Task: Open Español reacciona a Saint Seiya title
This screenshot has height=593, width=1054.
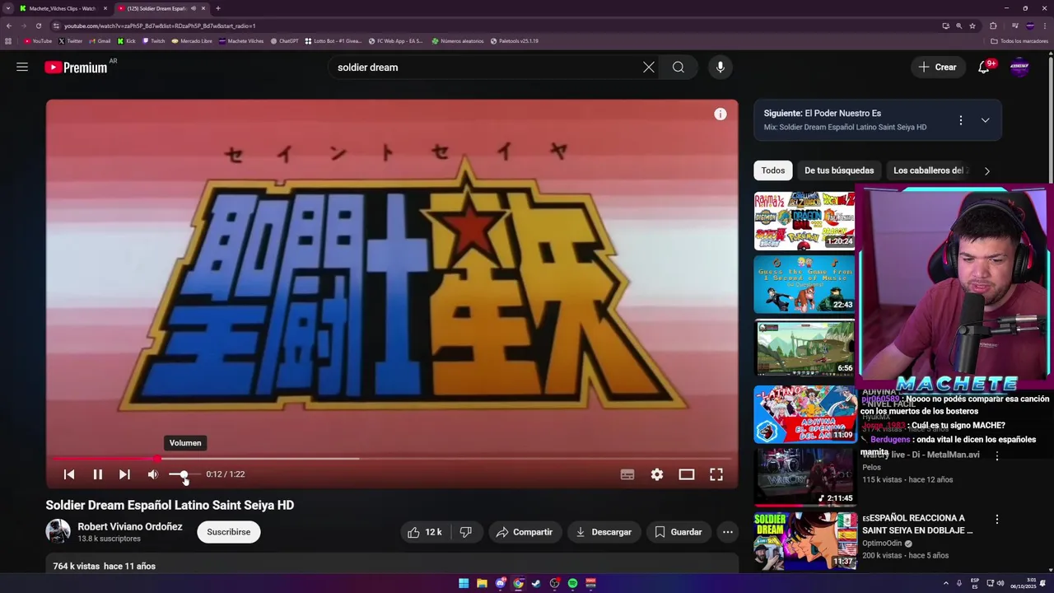Action: point(917,525)
